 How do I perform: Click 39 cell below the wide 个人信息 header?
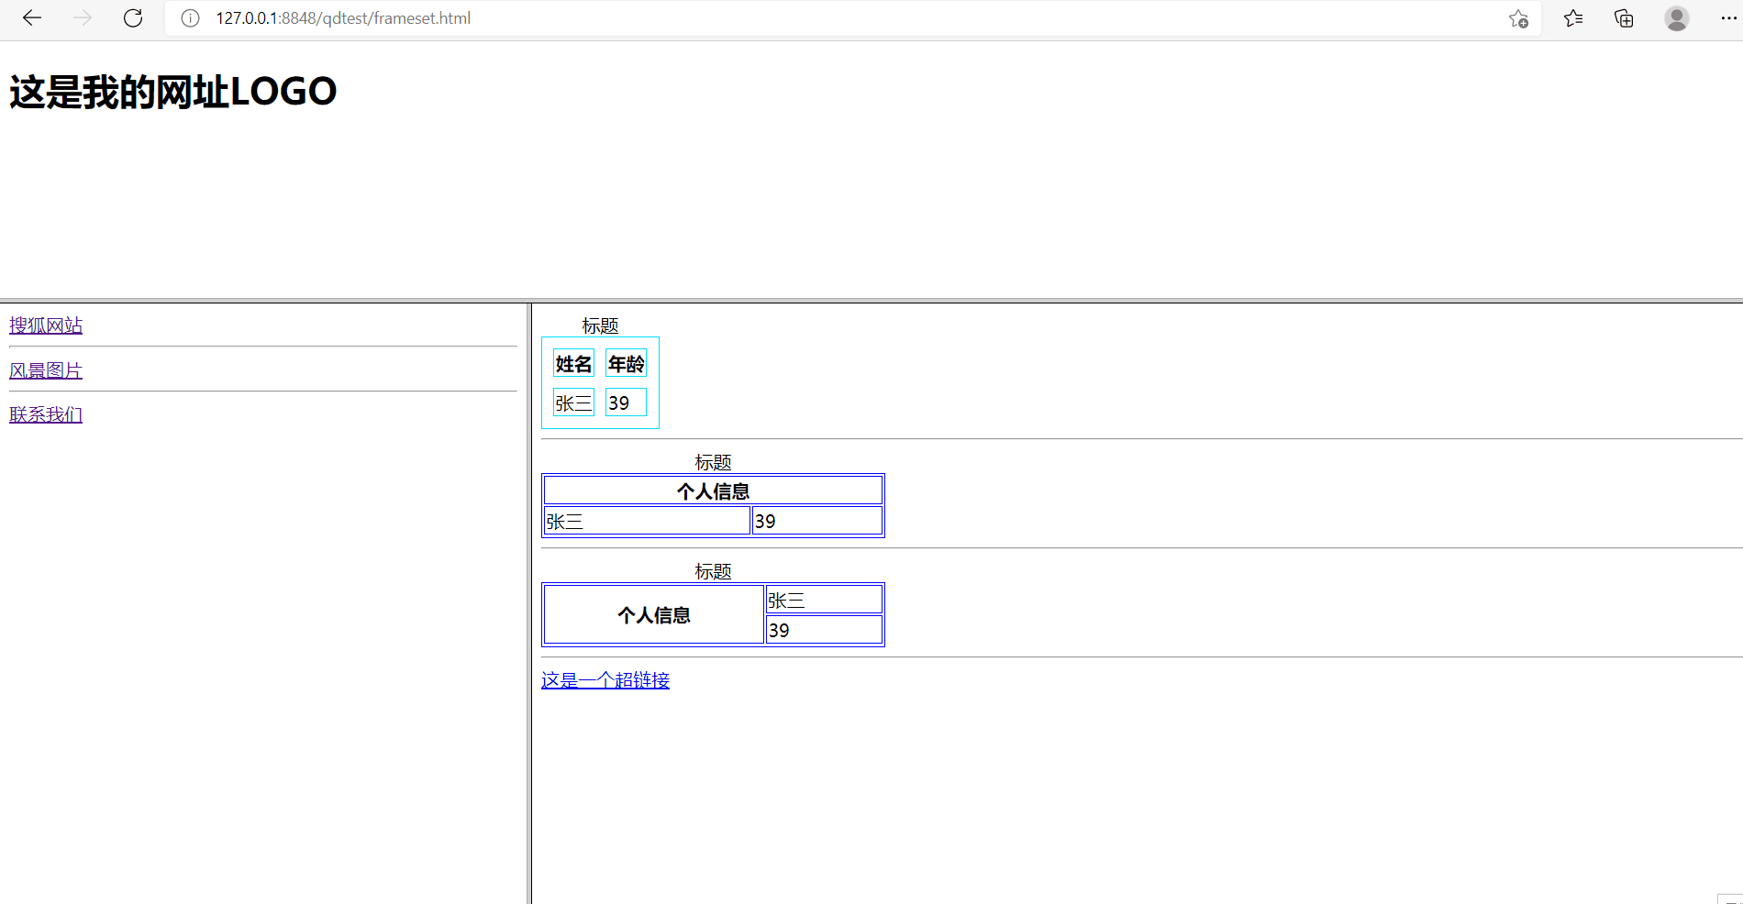817,521
